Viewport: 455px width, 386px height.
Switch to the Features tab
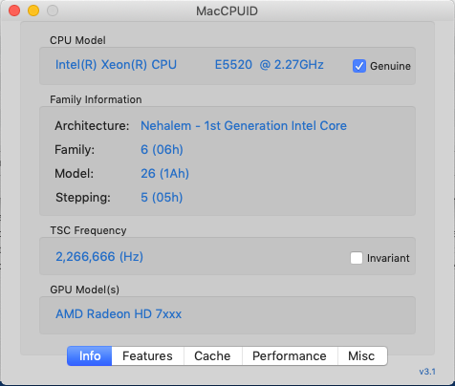(147, 356)
